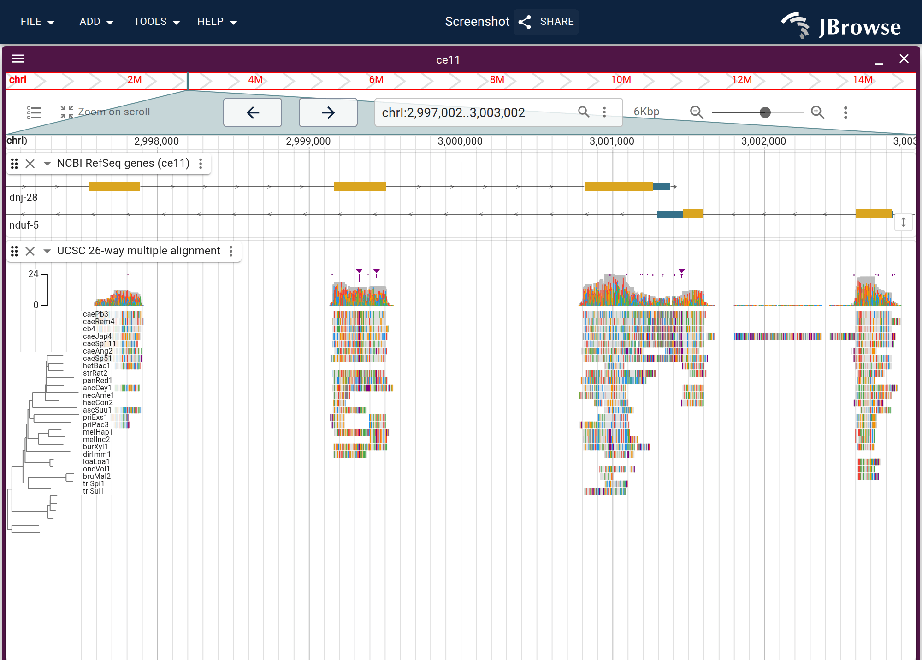Grab the UCSC 26-way alignment drag handle
The width and height of the screenshot is (922, 660).
[14, 251]
